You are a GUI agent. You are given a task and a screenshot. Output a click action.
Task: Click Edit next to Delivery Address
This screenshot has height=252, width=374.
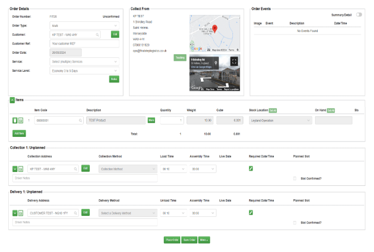pos(85,212)
